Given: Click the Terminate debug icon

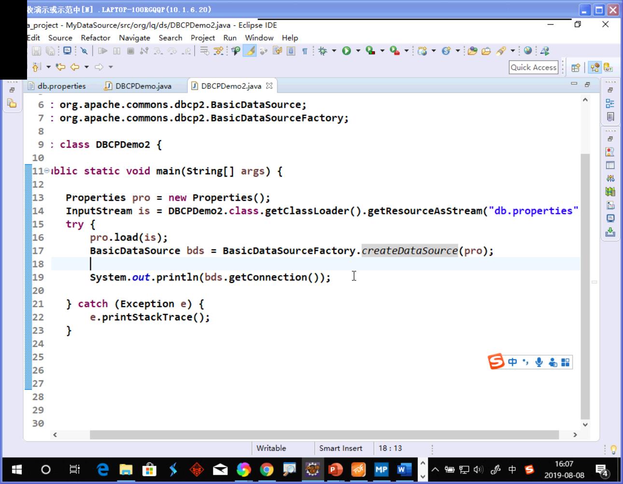Looking at the screenshot, I should click(130, 51).
